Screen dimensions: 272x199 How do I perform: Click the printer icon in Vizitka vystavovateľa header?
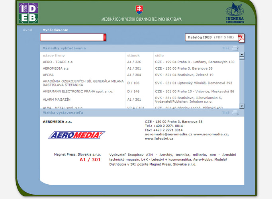[235, 113]
